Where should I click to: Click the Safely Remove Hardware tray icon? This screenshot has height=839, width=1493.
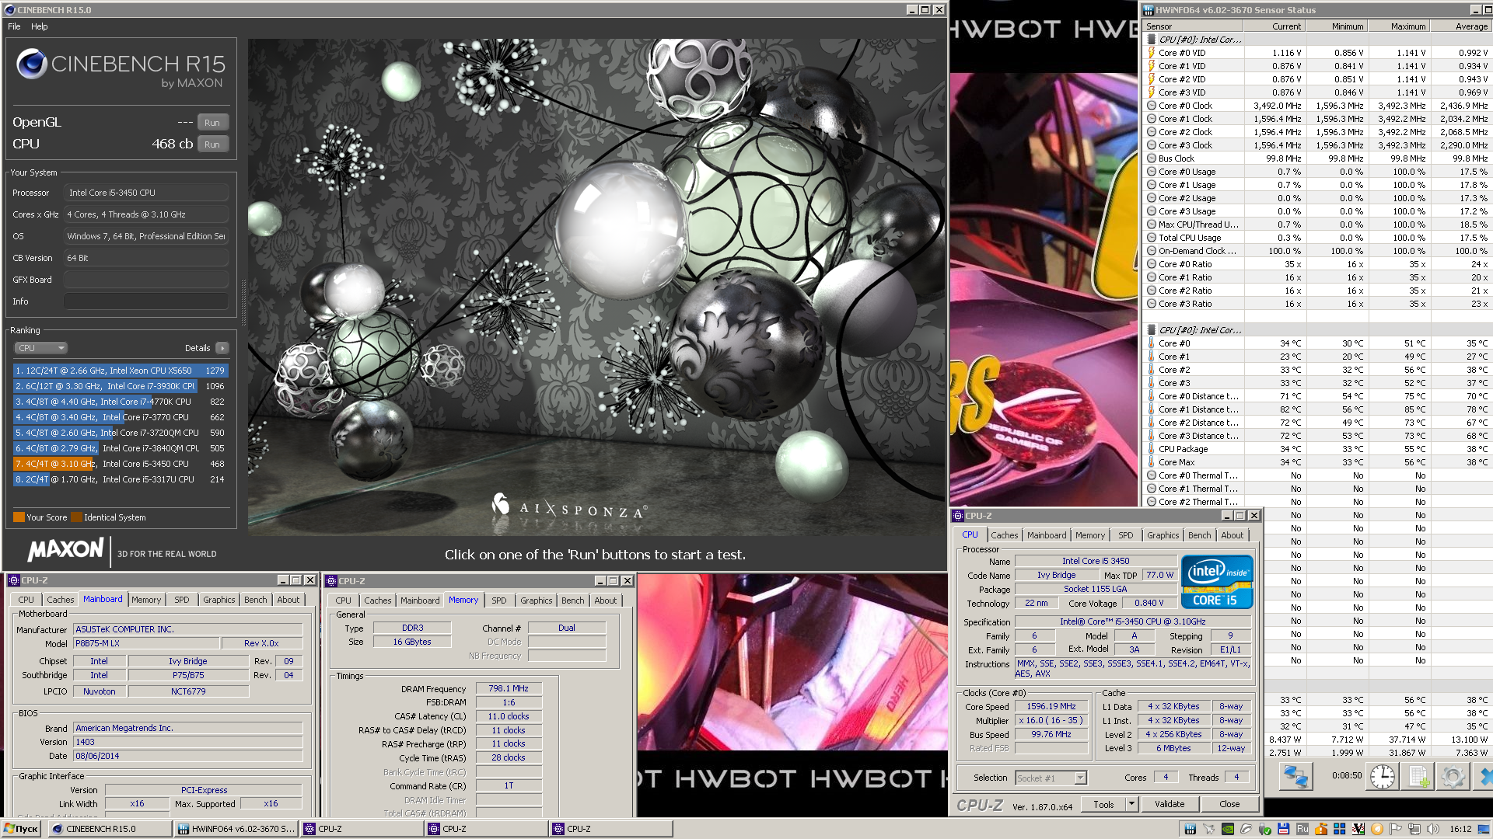coord(1264,829)
